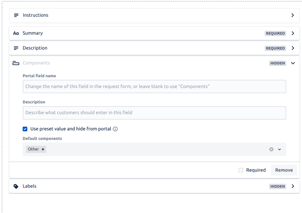
Task: Click the Aa icon beside Summary
Action: pos(16,33)
